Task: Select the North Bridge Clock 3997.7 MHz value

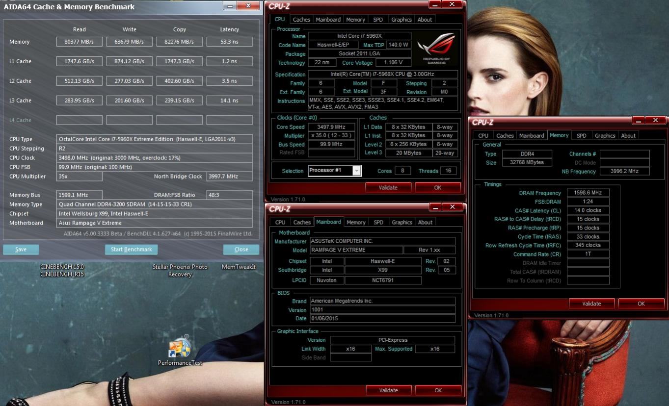Action: [x=230, y=177]
